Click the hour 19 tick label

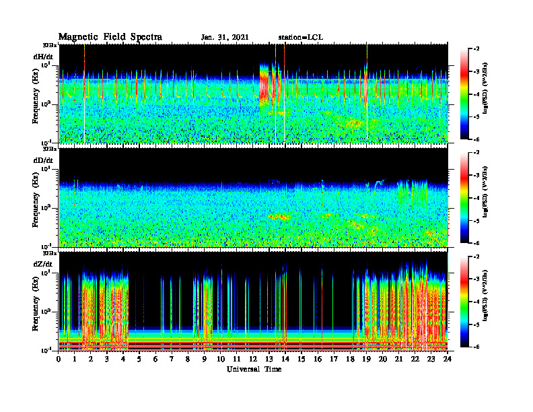coord(366,359)
